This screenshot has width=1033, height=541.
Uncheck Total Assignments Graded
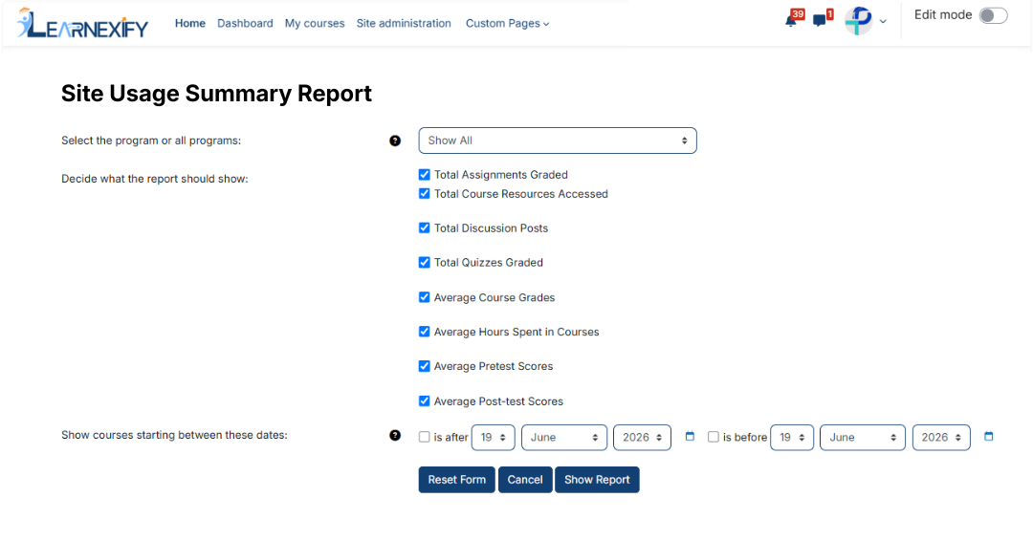425,174
